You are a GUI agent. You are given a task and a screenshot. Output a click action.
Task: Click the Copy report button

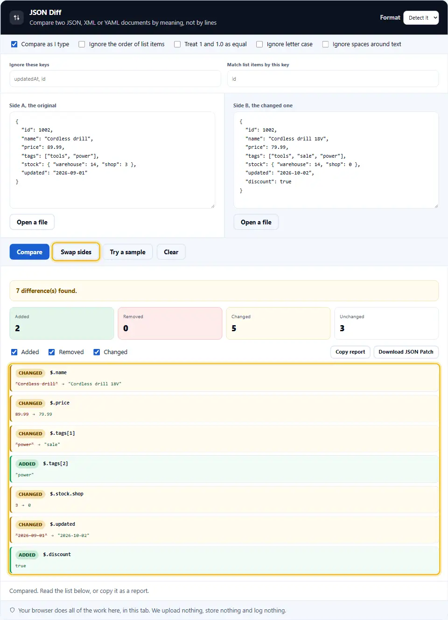point(350,352)
